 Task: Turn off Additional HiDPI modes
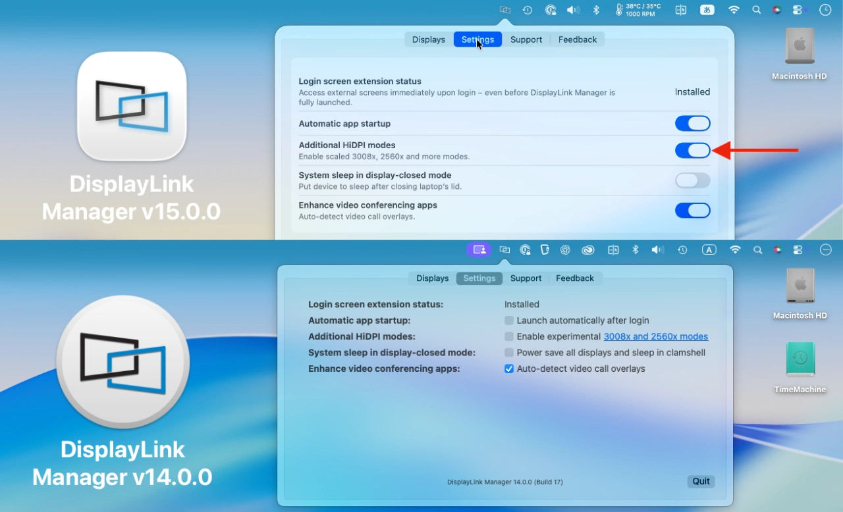tap(692, 150)
